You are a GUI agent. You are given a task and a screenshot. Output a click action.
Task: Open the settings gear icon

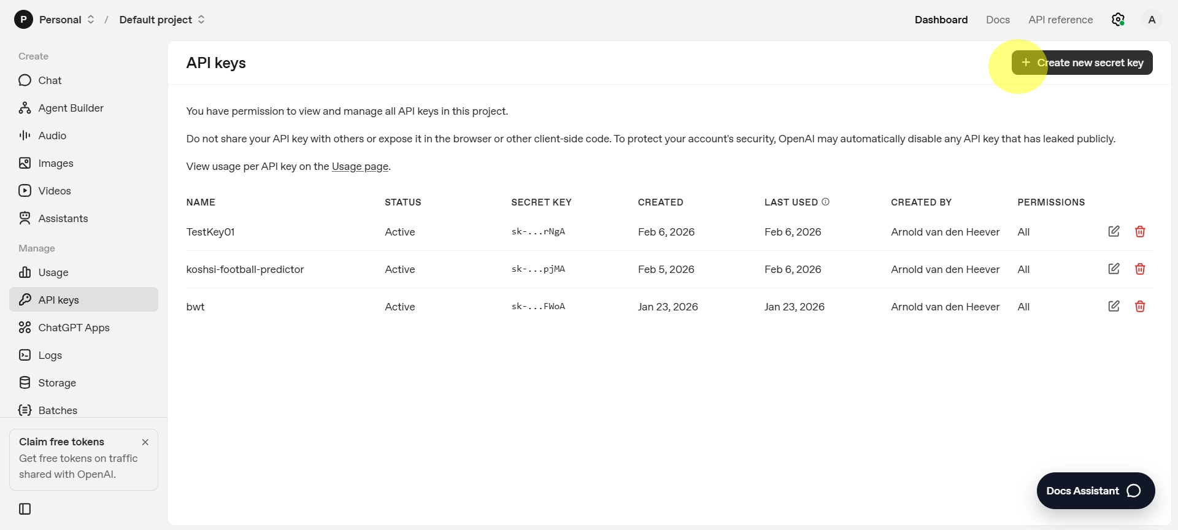point(1118,20)
